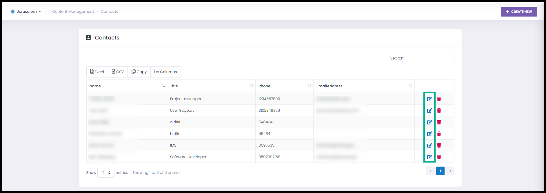Select the phone number 46464

point(264,134)
